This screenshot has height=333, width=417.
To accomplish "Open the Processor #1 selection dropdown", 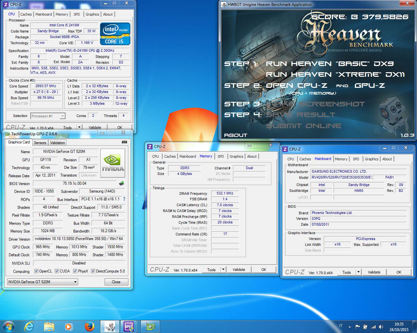I will (x=48, y=116).
